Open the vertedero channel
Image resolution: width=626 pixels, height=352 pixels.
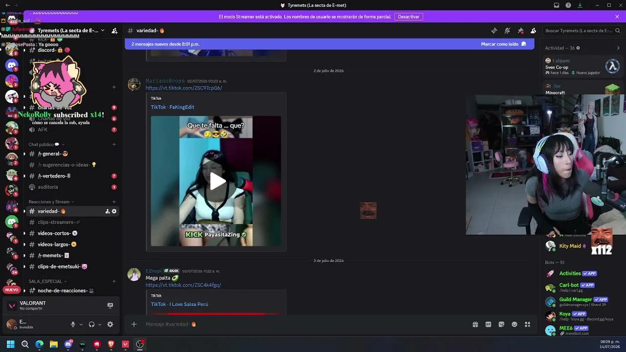pos(73,176)
